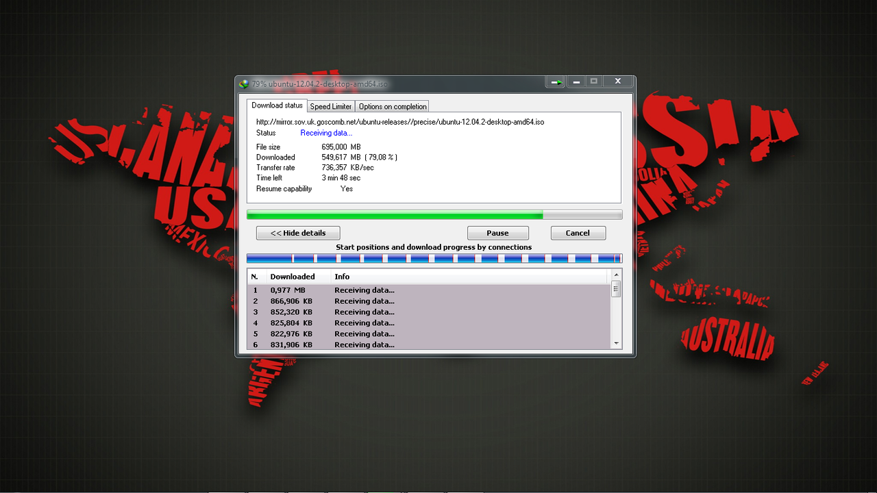Minimize the download window
The height and width of the screenshot is (493, 877).
click(576, 81)
